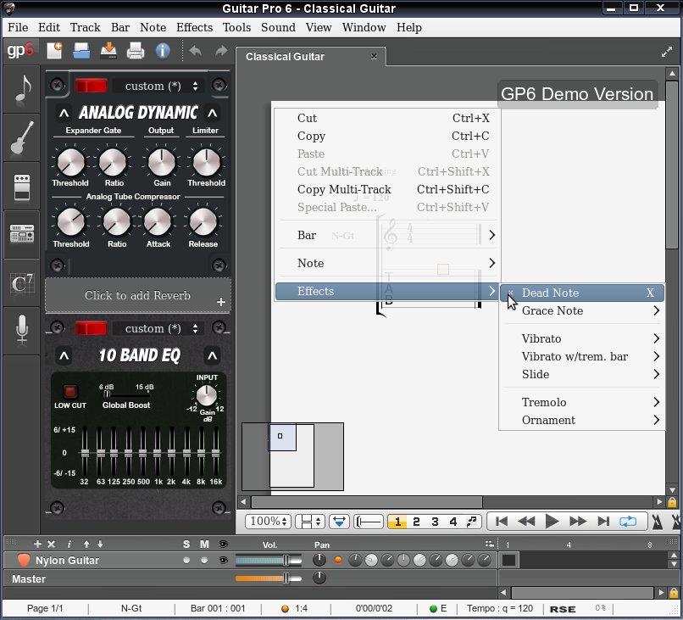Expand the Grace Note submenu
This screenshot has width=683, height=620.
(x=582, y=311)
